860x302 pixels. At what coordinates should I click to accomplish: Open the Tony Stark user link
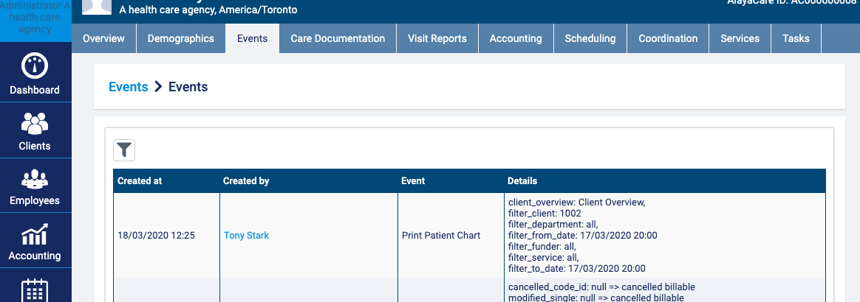246,236
